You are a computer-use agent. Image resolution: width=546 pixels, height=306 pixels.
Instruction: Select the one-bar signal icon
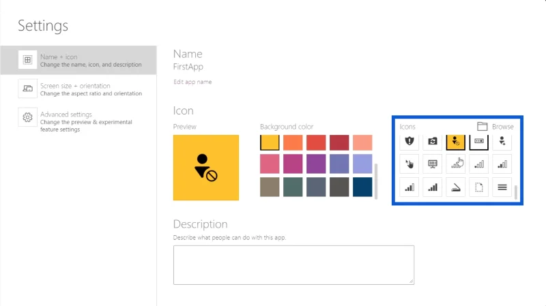point(479,164)
